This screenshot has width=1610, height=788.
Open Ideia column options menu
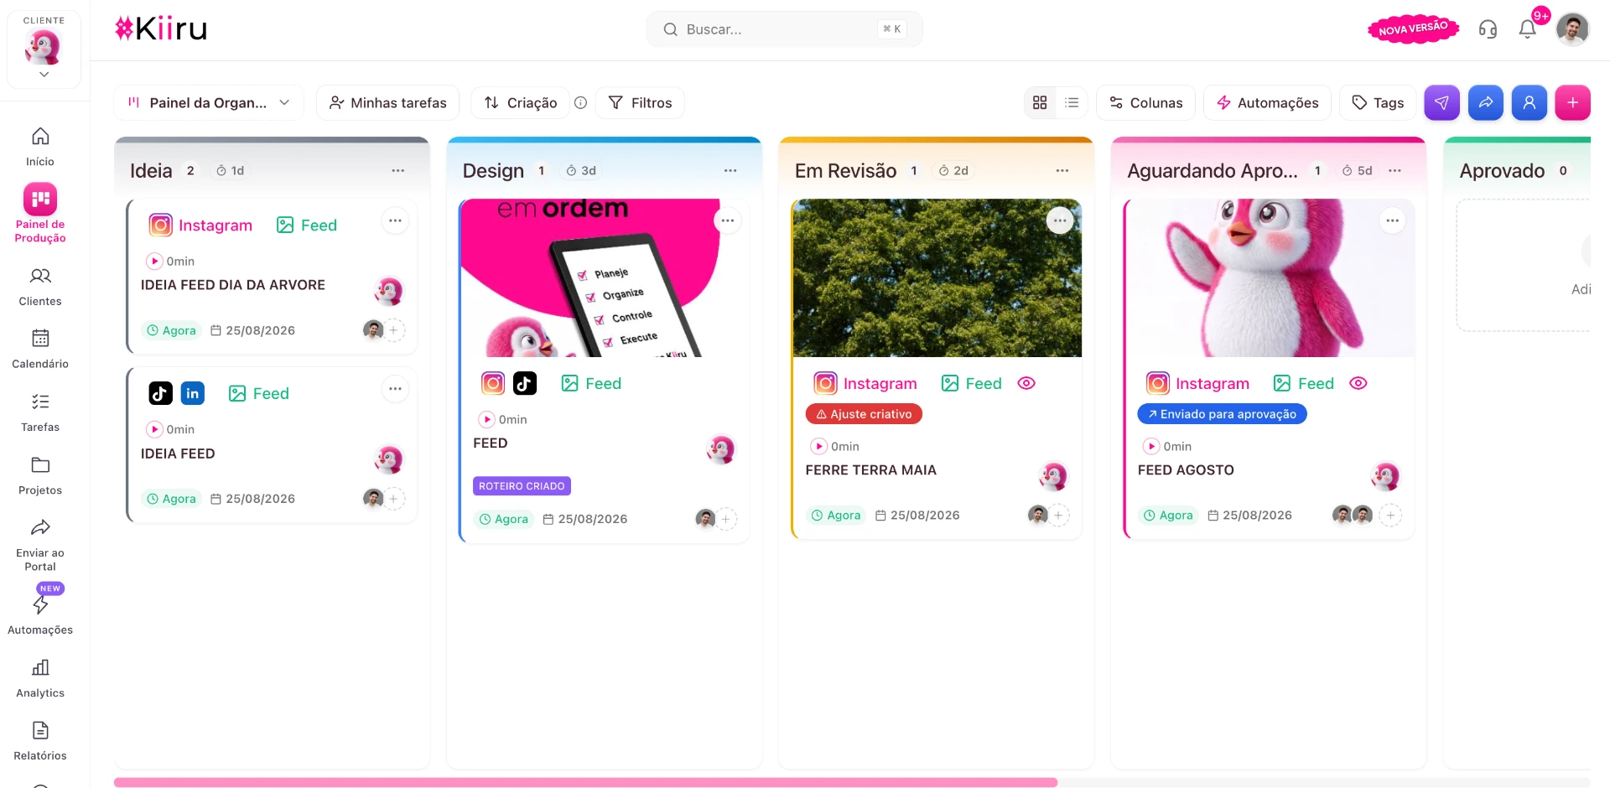coord(397,170)
